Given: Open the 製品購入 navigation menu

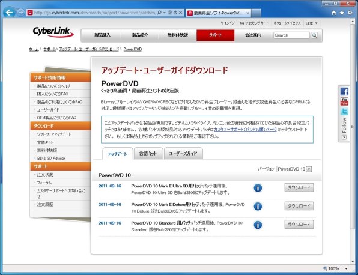Looking at the screenshot, I should pos(102,35).
